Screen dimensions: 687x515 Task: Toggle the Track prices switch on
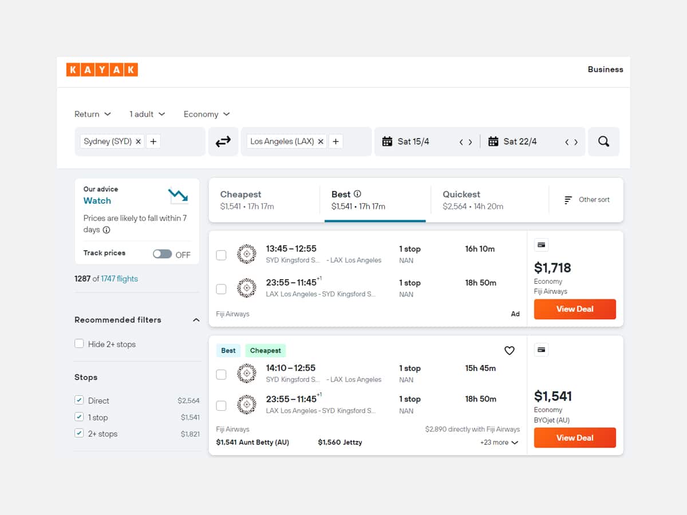click(x=162, y=253)
